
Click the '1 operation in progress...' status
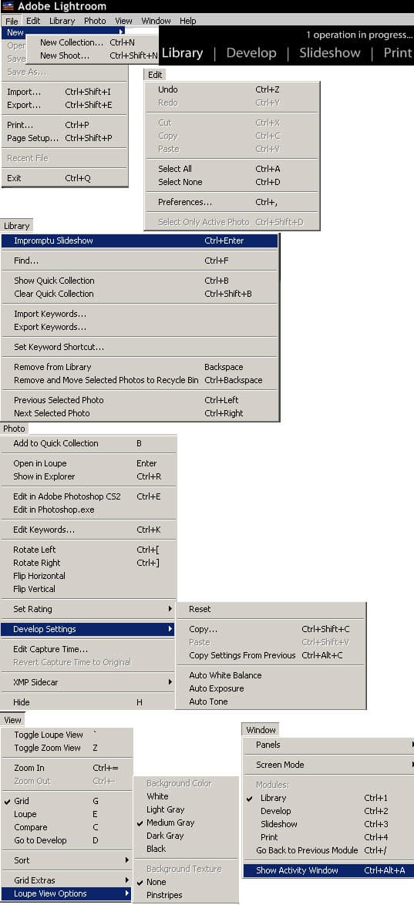(x=359, y=35)
